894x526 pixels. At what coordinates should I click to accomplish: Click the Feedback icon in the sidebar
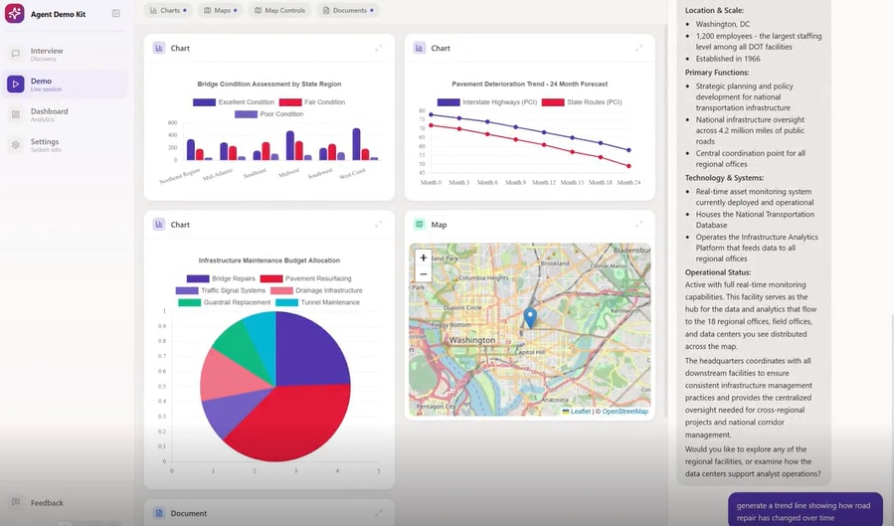pyautogui.click(x=16, y=502)
